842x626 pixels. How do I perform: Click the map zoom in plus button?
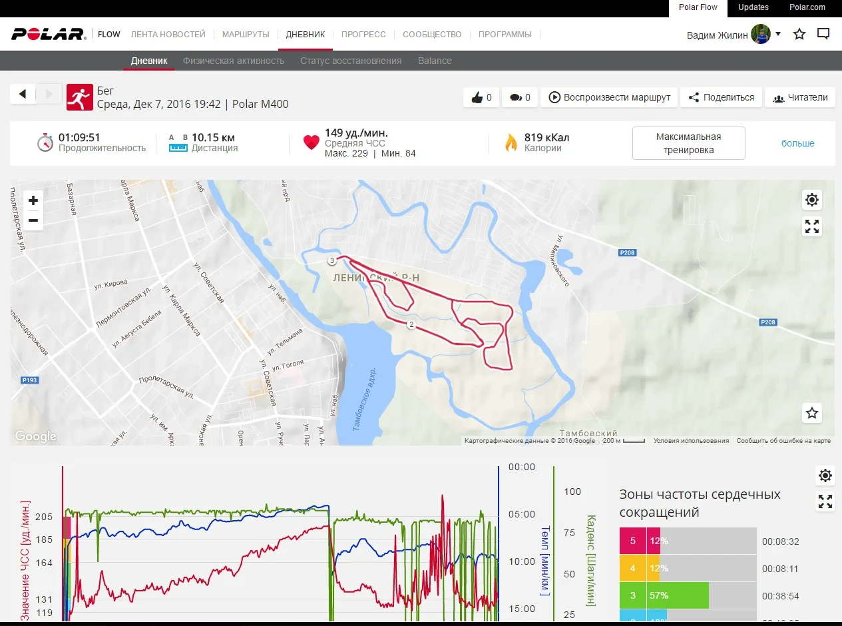pos(33,200)
